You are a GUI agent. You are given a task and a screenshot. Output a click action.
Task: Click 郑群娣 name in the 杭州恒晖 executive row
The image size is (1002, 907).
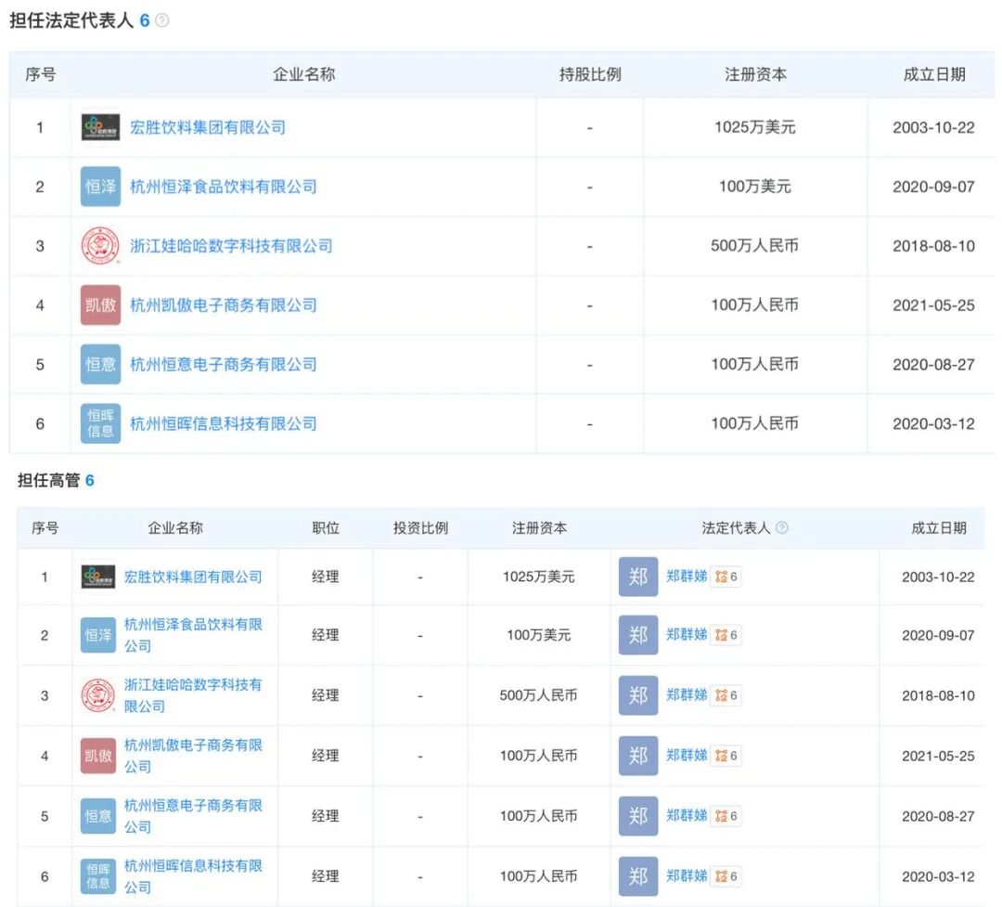(x=687, y=875)
